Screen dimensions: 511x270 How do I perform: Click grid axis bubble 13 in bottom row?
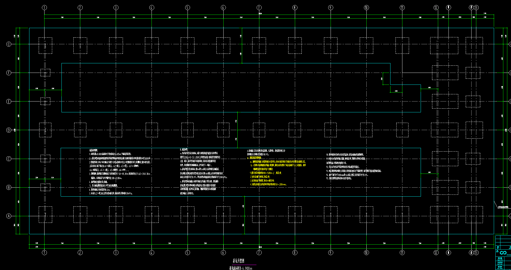[476, 253]
